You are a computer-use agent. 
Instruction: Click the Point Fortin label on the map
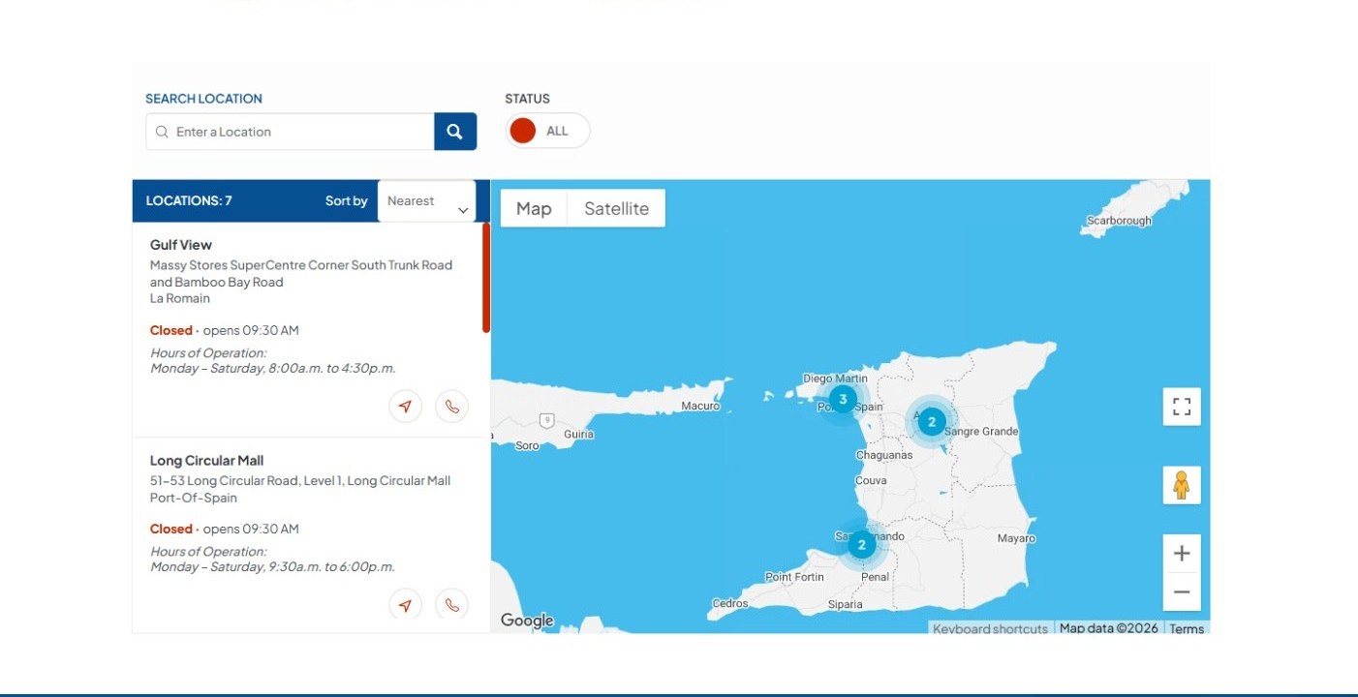[794, 577]
